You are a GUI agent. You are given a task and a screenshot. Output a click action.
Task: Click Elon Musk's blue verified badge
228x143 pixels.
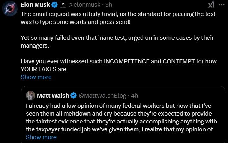pos(55,5)
